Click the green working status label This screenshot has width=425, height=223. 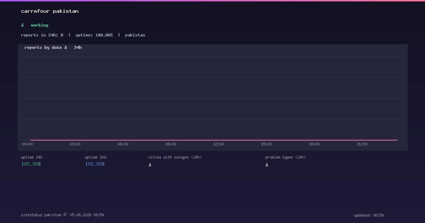coord(39,25)
